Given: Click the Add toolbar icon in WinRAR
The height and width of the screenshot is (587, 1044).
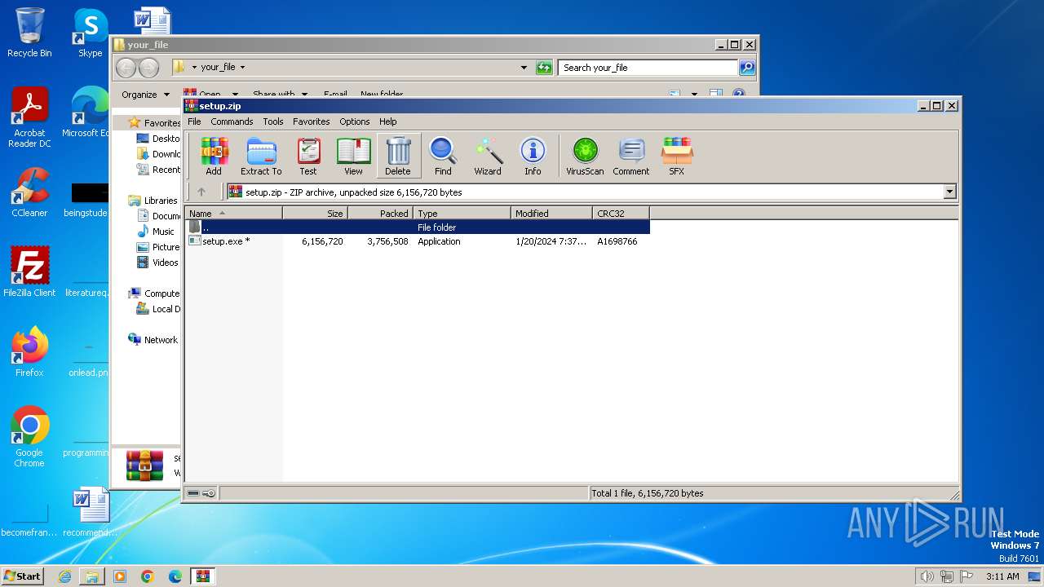Looking at the screenshot, I should point(214,156).
